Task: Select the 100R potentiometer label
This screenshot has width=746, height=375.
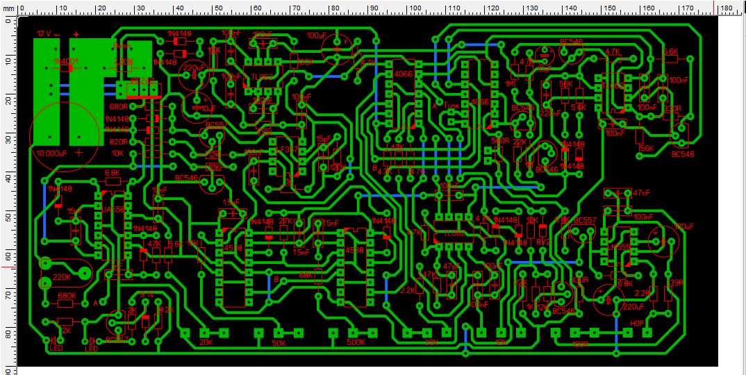Action: (581, 344)
